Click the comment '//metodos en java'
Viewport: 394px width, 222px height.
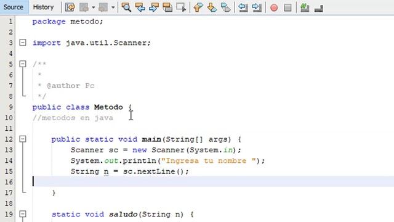(73, 118)
